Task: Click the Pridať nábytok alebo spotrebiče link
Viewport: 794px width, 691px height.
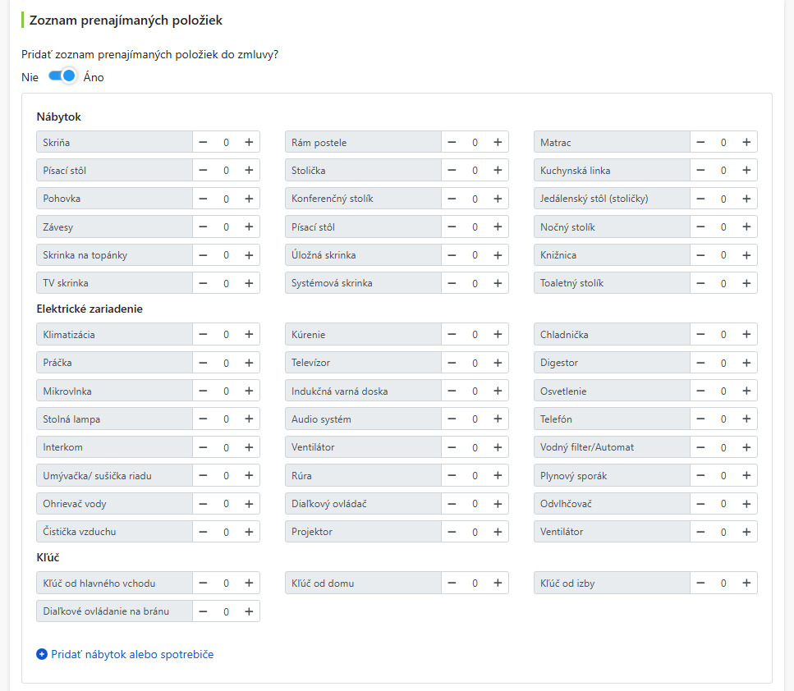Action: [x=132, y=654]
